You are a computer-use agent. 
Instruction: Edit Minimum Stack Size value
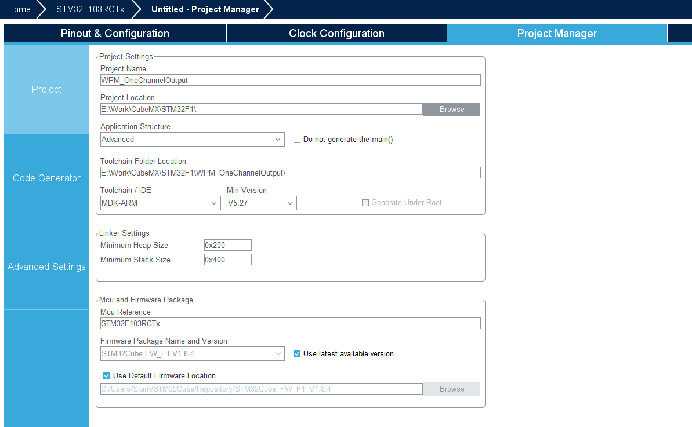coord(228,260)
